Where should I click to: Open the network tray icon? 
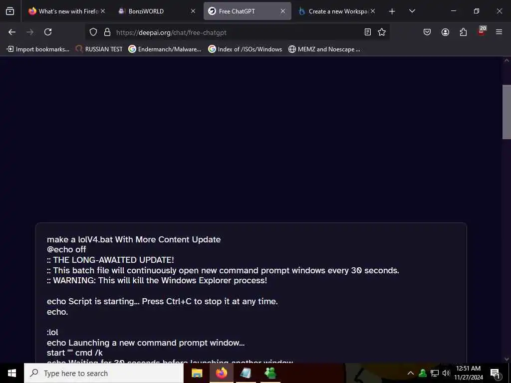click(435, 373)
